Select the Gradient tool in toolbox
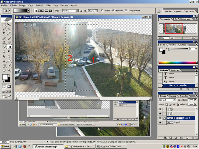The width and height of the screenshot is (199, 149). 9,47
